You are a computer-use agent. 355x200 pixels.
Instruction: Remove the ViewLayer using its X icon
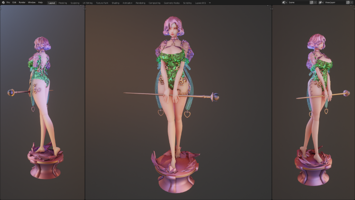352,2
